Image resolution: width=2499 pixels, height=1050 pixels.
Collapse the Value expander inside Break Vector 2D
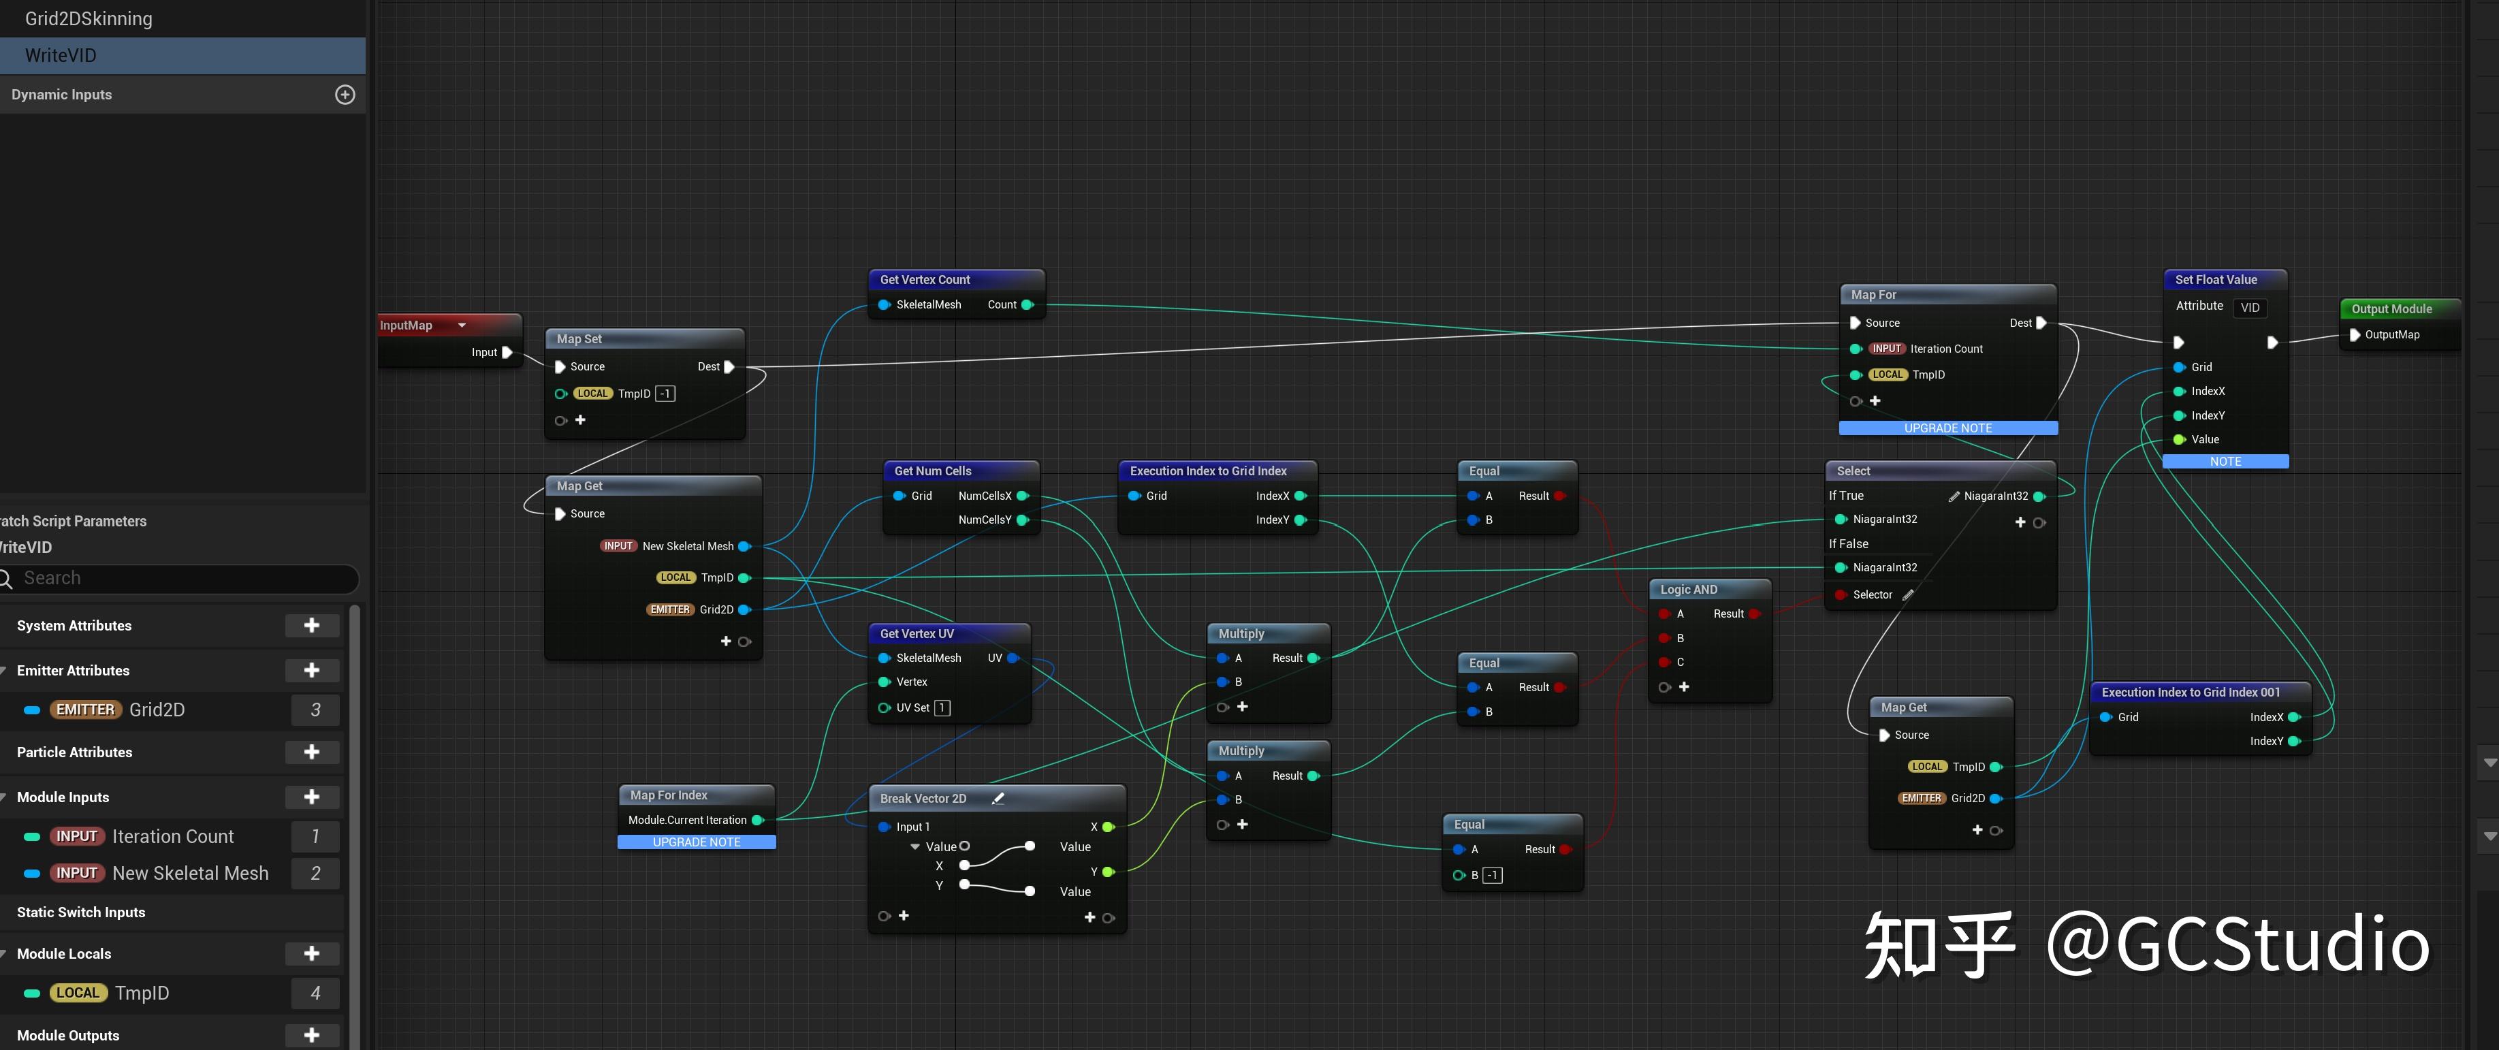tap(914, 845)
